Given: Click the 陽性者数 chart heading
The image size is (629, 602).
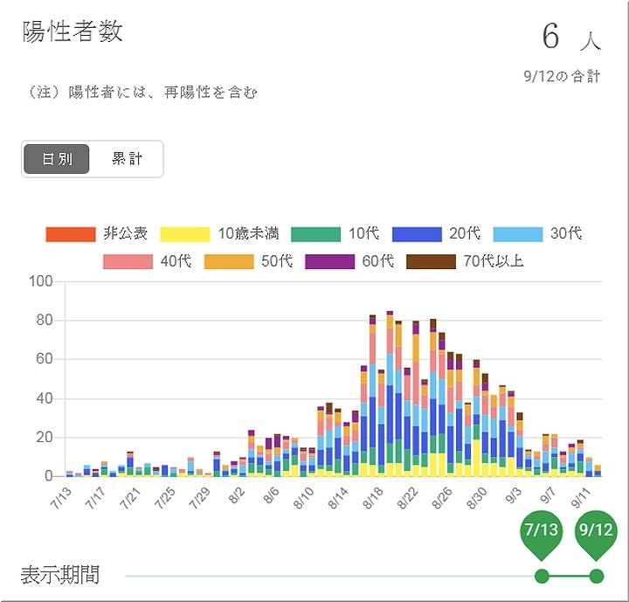Looking at the screenshot, I should (x=73, y=32).
